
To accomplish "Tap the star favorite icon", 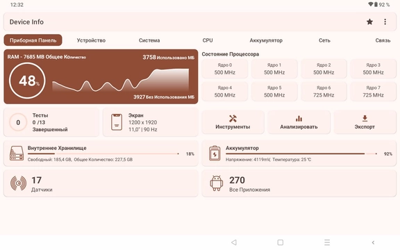I will (369, 22).
